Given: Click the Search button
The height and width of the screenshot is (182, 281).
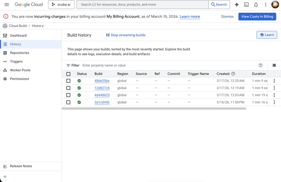Looking at the screenshot, I should 219,5.
